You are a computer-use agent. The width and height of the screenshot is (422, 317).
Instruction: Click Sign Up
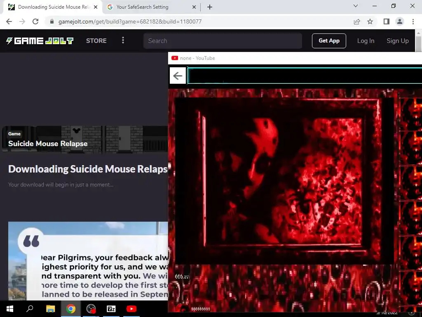(x=398, y=41)
